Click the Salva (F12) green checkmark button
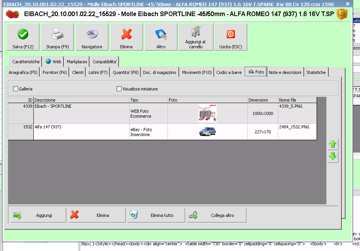This screenshot has width=360, height=251. coord(23,37)
